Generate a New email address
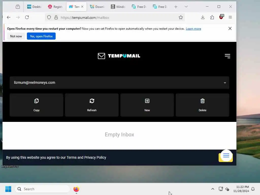260x195 pixels. (147, 105)
